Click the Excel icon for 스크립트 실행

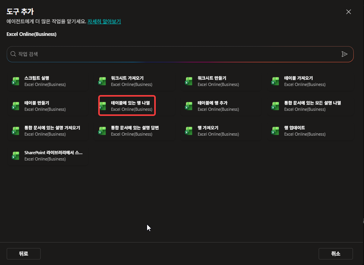click(15, 81)
